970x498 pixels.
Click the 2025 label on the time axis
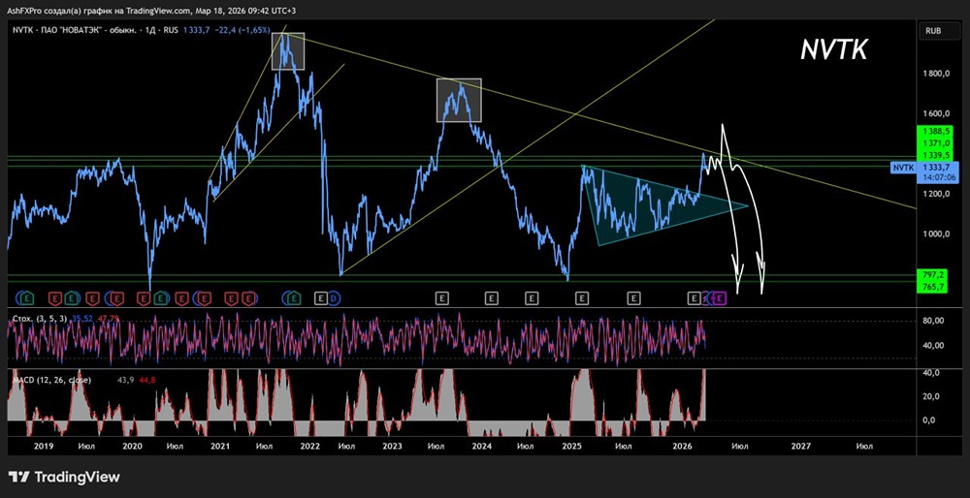pyautogui.click(x=572, y=446)
